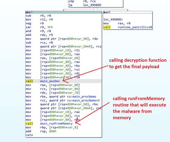Select the loc_49D89D: label line
The width and height of the screenshot is (170, 142).
[x=113, y=20]
